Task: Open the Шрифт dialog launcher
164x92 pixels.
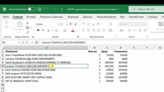Action: tap(78, 37)
